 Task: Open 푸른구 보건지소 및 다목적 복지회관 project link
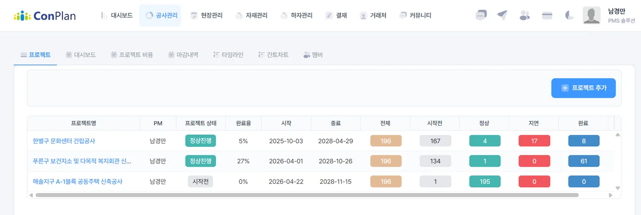pos(82,161)
